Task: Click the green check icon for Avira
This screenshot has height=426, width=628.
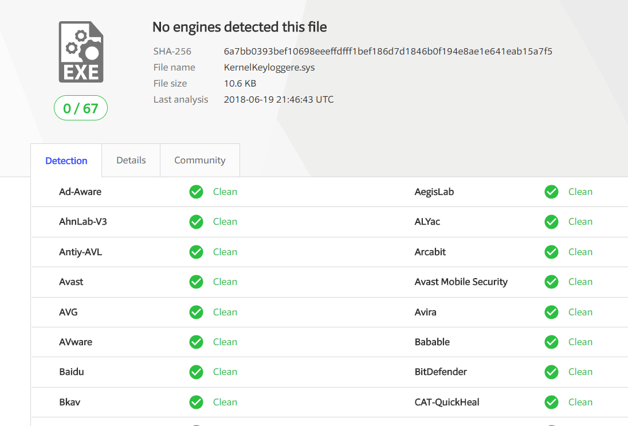Action: (551, 312)
